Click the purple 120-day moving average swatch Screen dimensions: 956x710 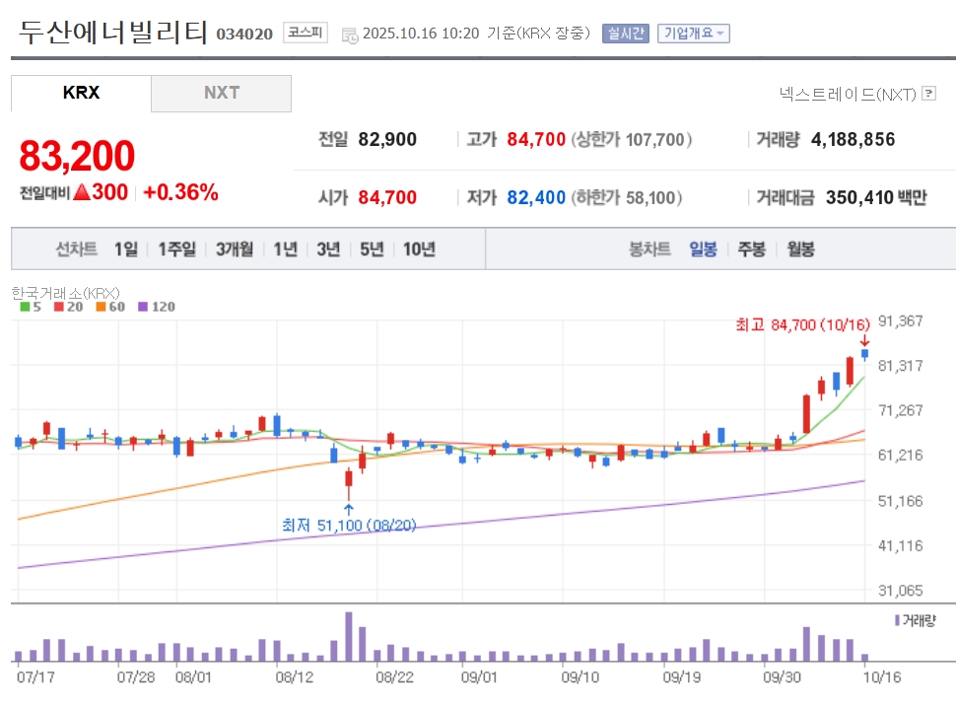tap(143, 307)
